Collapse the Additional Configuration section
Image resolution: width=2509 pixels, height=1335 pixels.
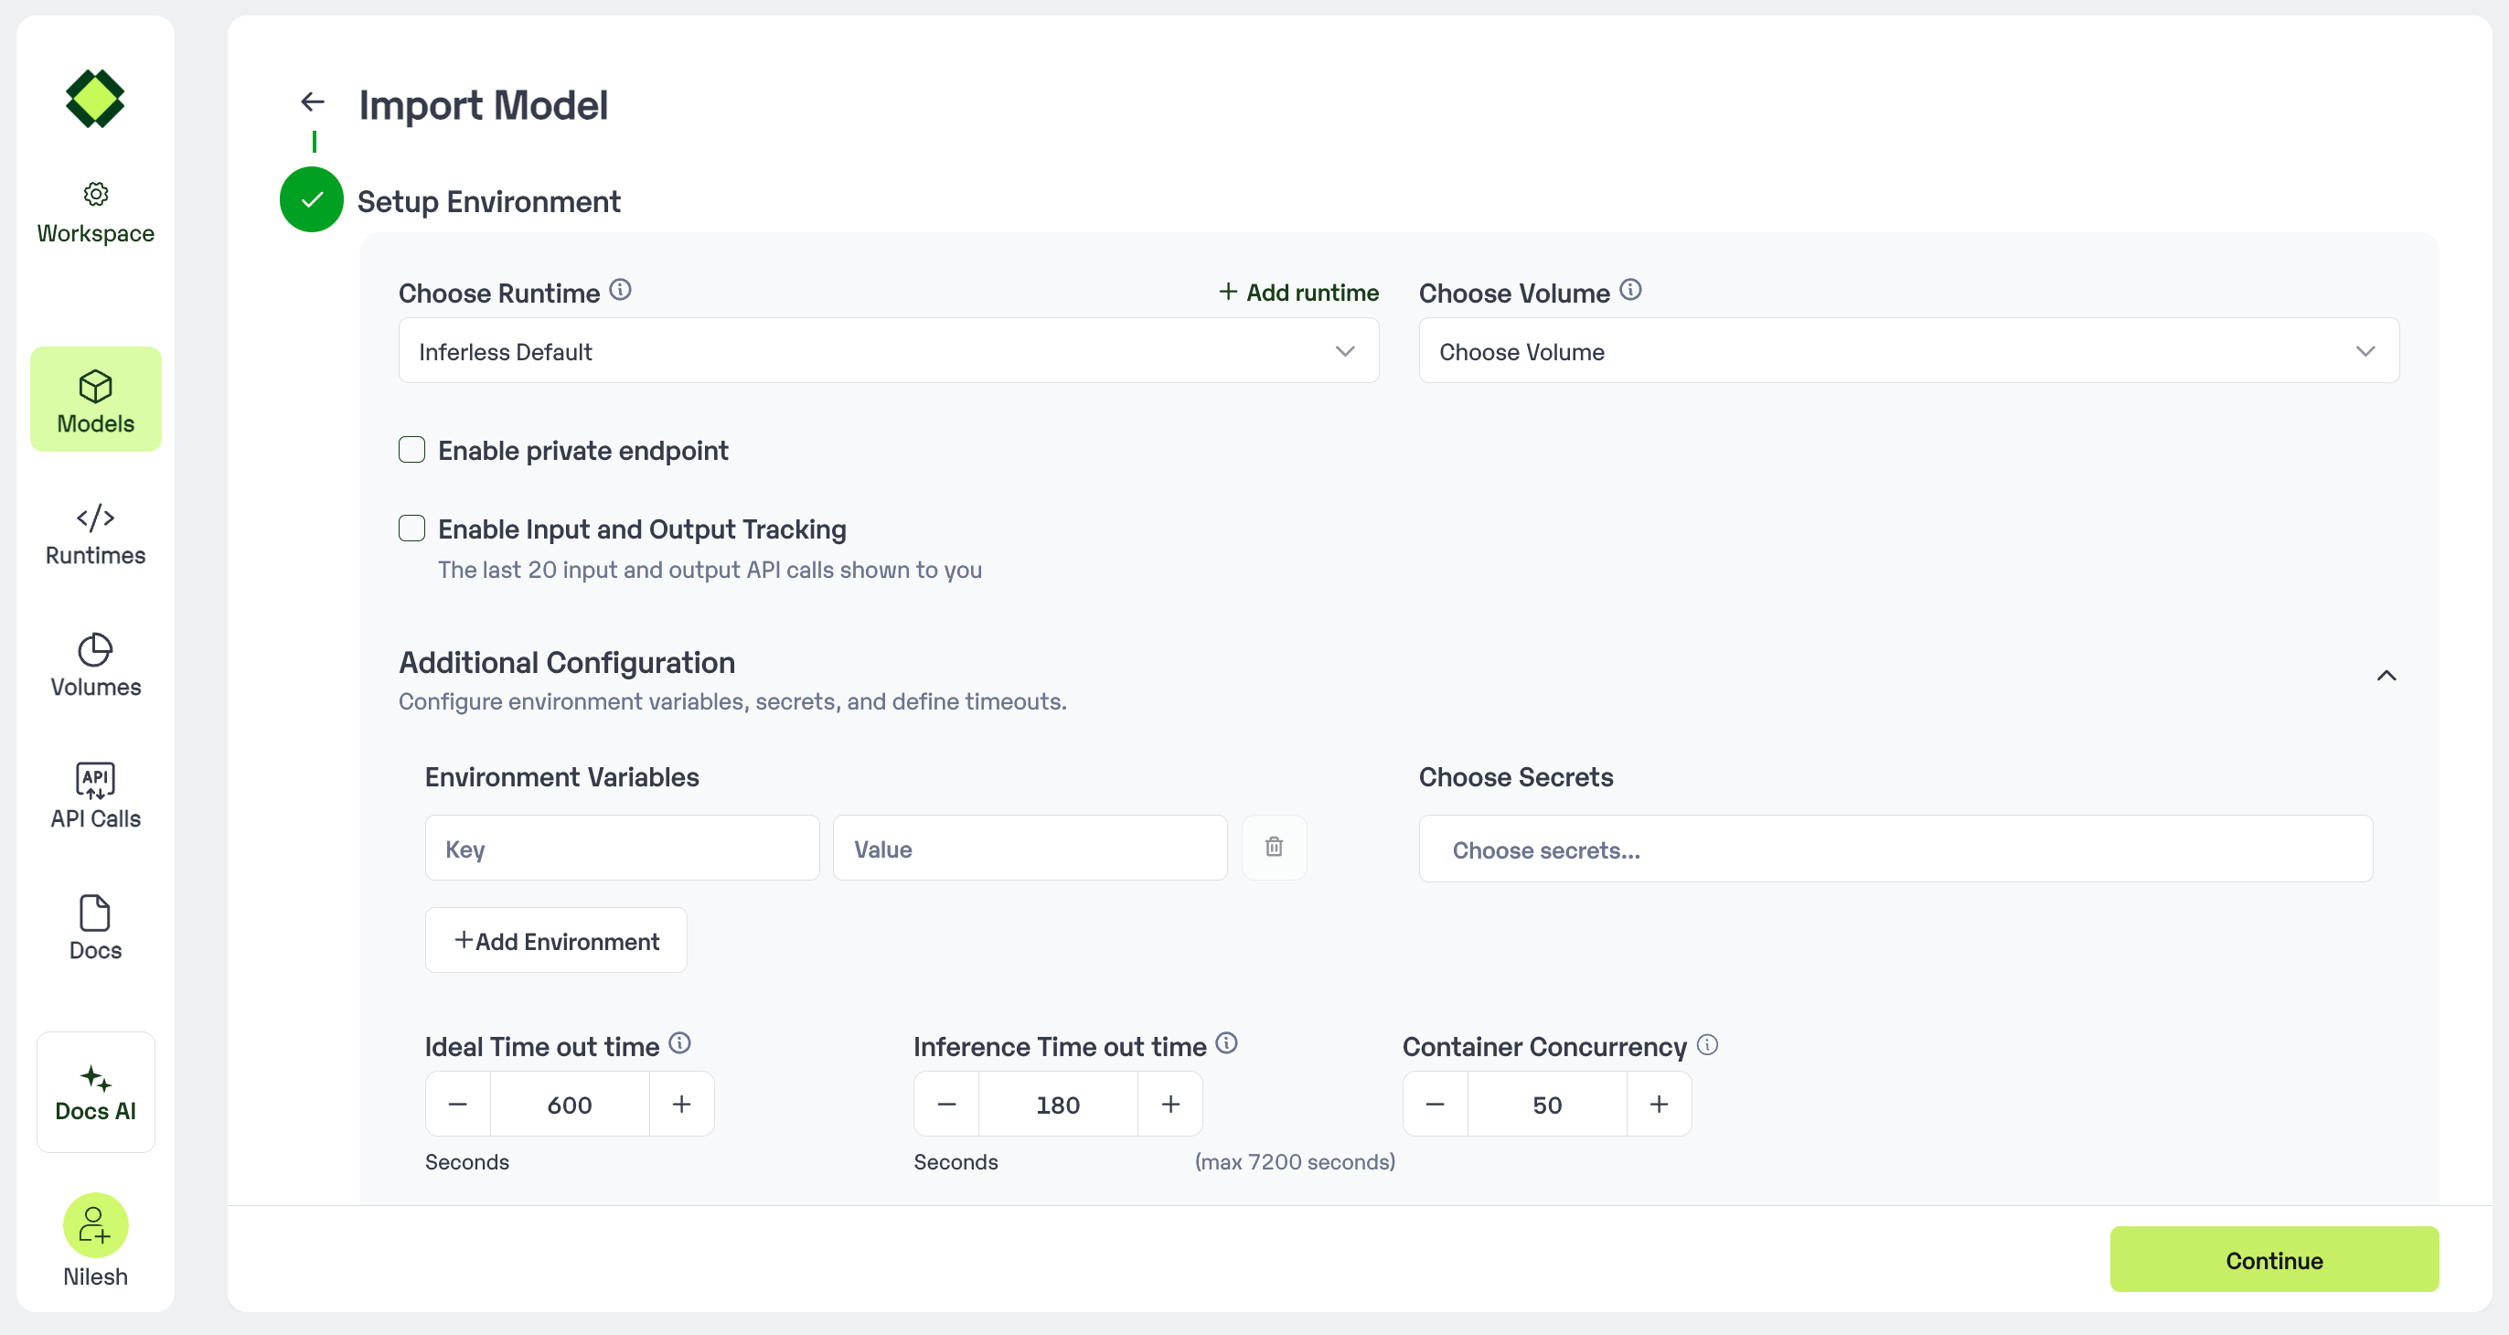pos(2386,676)
